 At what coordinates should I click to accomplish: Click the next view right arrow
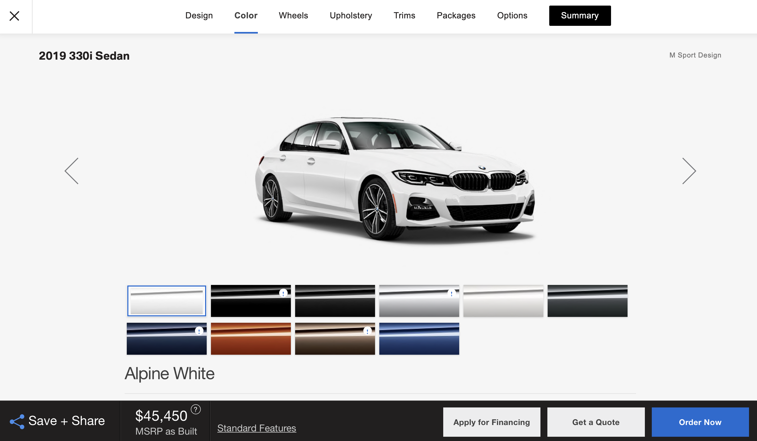tap(689, 171)
